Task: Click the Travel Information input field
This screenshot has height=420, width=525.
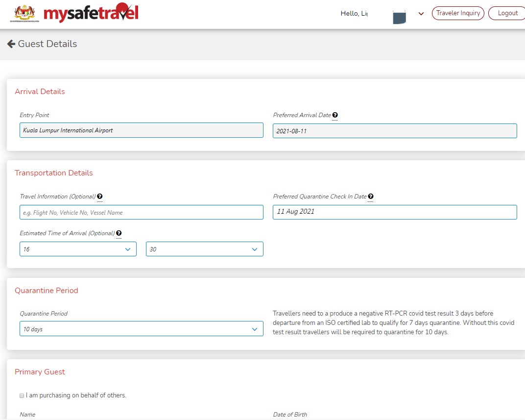Action: point(141,212)
